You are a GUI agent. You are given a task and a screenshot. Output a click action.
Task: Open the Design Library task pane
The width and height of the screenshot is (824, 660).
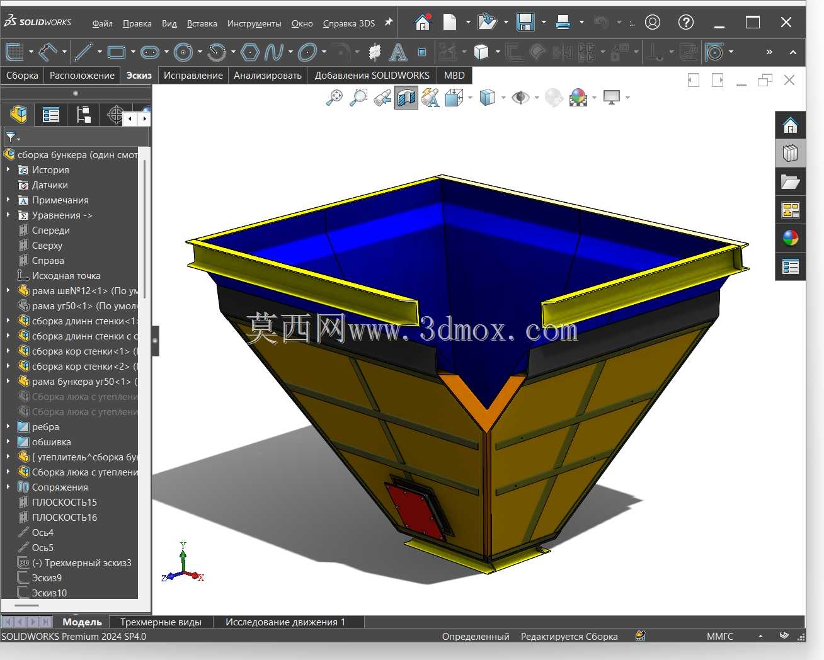coord(790,153)
